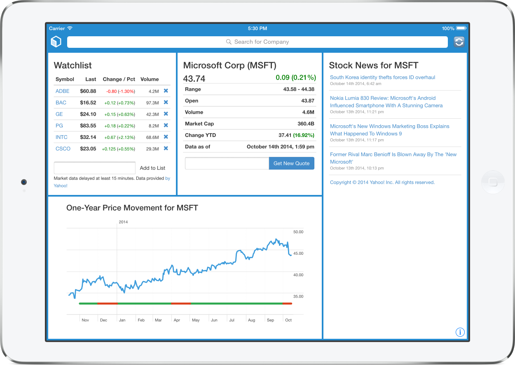This screenshot has height=366, width=515.
Task: Remove PG from the watchlist
Action: tap(166, 125)
